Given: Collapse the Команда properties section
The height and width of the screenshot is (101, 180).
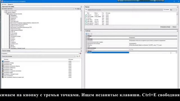Looking at the screenshot, I should (x=86, y=39).
